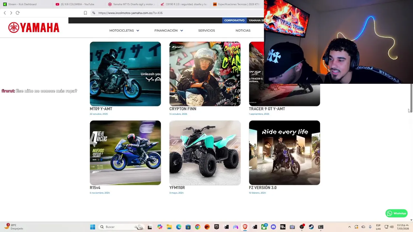The width and height of the screenshot is (413, 232).
Task: Switch to the CB190 R 2.0 tab
Action: point(184,4)
